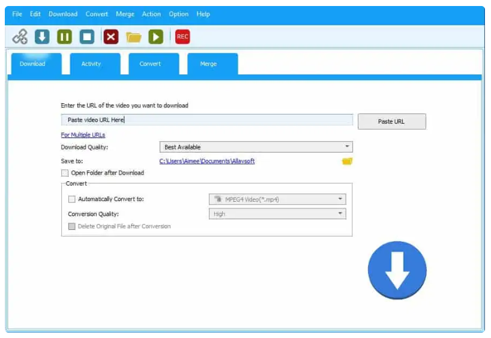Delete the task with the red X icon

coord(111,37)
